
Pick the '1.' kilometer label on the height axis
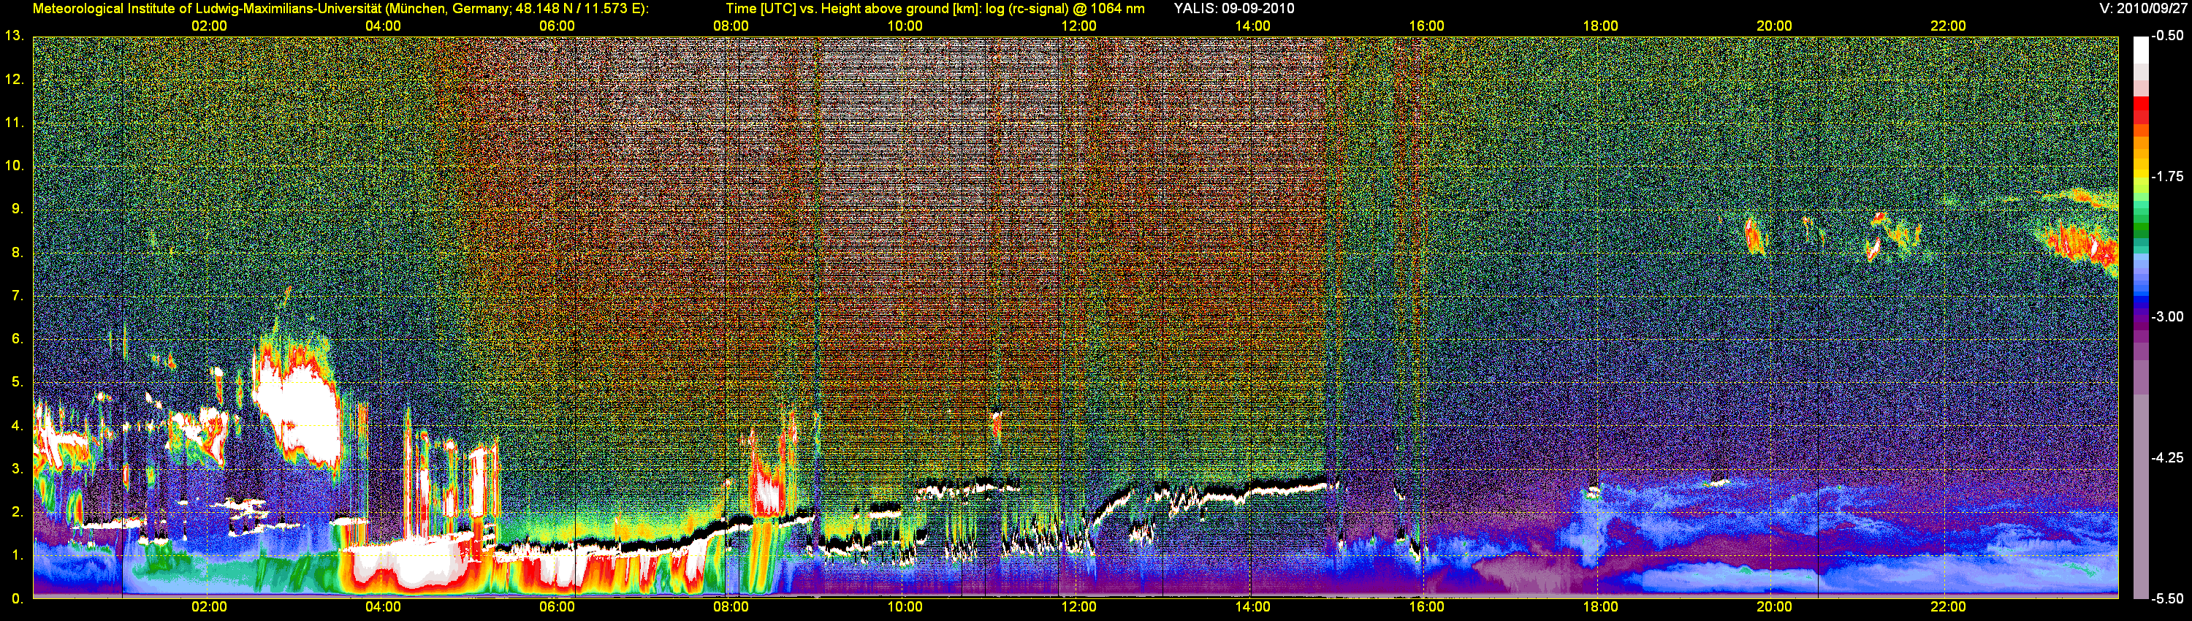point(17,555)
